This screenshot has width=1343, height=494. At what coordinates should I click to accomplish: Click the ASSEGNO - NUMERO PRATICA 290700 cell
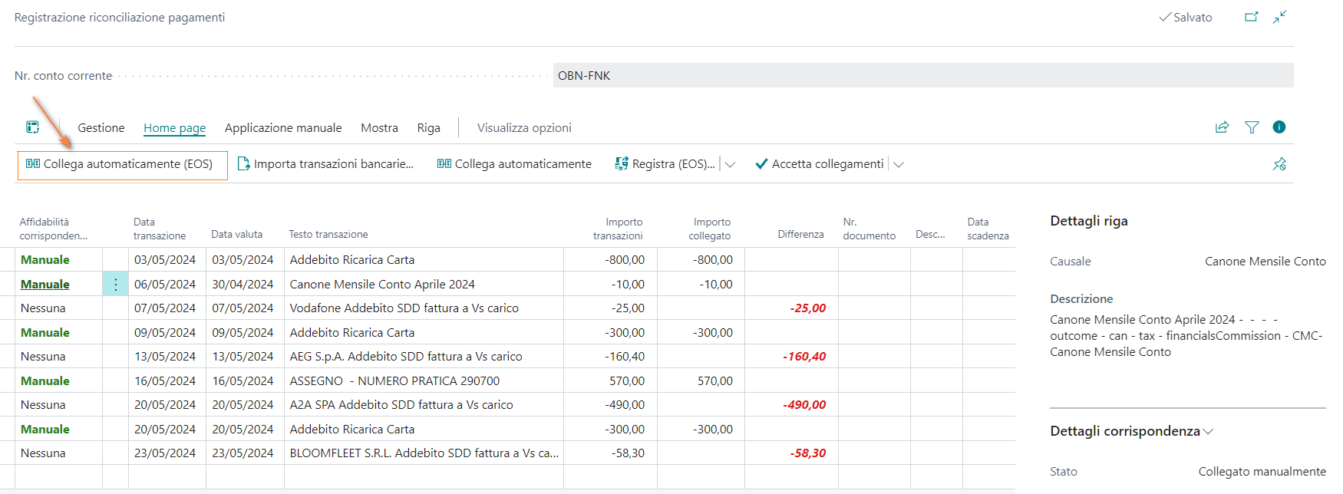[394, 381]
